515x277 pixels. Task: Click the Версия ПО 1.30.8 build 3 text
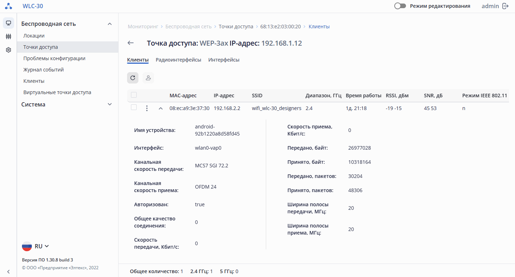[x=47, y=260]
